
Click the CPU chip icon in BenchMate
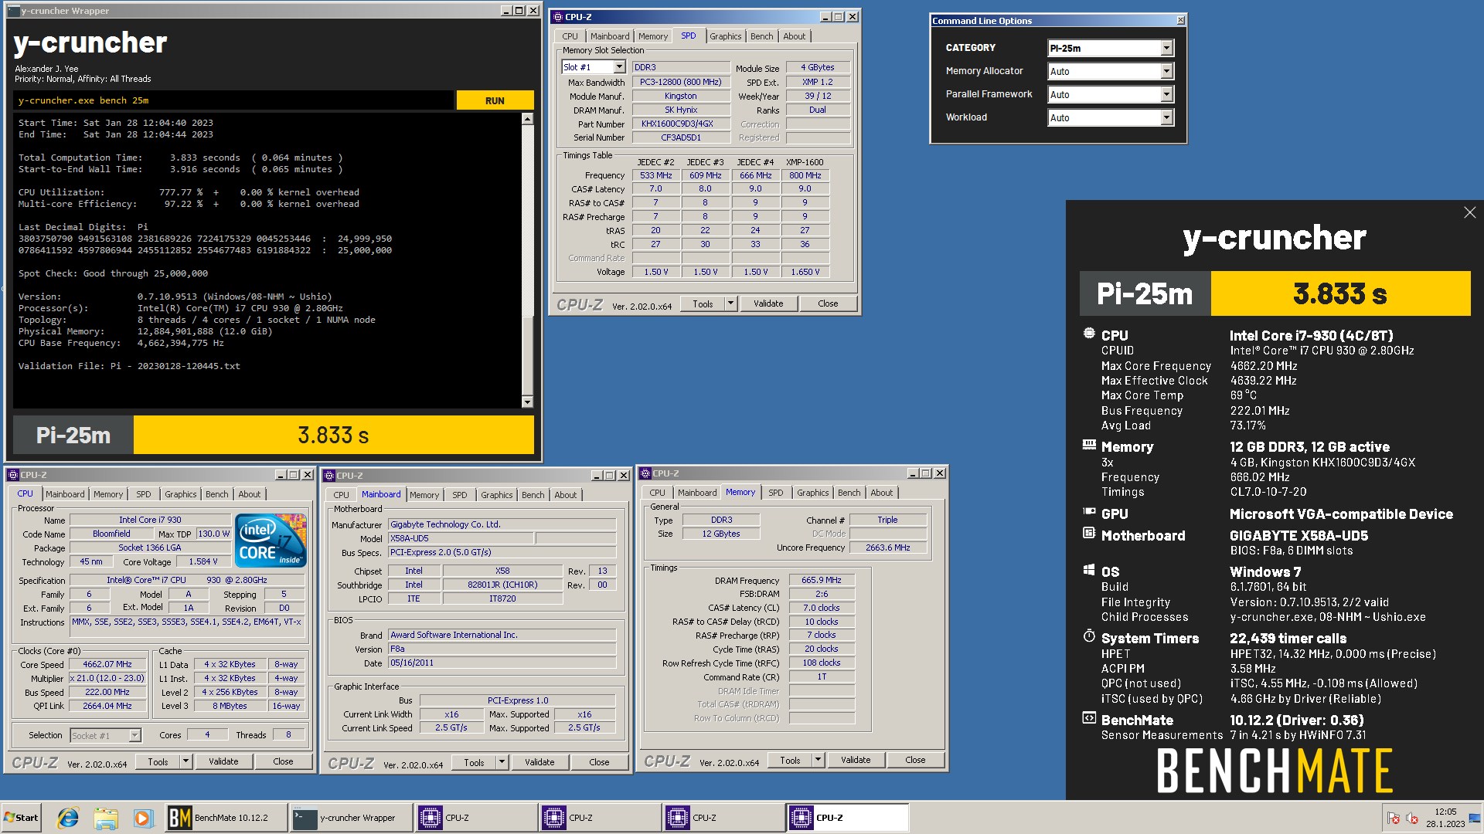1089,334
